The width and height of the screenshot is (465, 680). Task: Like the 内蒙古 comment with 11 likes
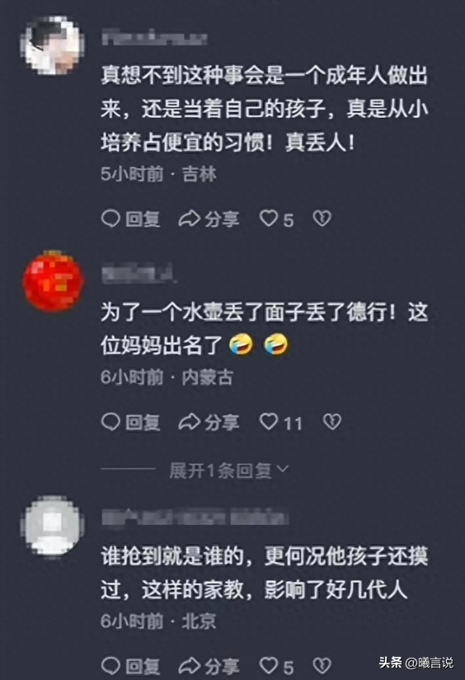(280, 422)
